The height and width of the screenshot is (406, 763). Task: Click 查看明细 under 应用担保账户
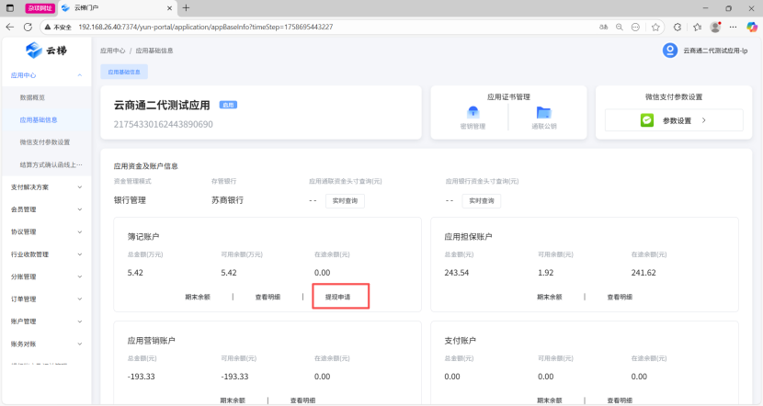619,297
